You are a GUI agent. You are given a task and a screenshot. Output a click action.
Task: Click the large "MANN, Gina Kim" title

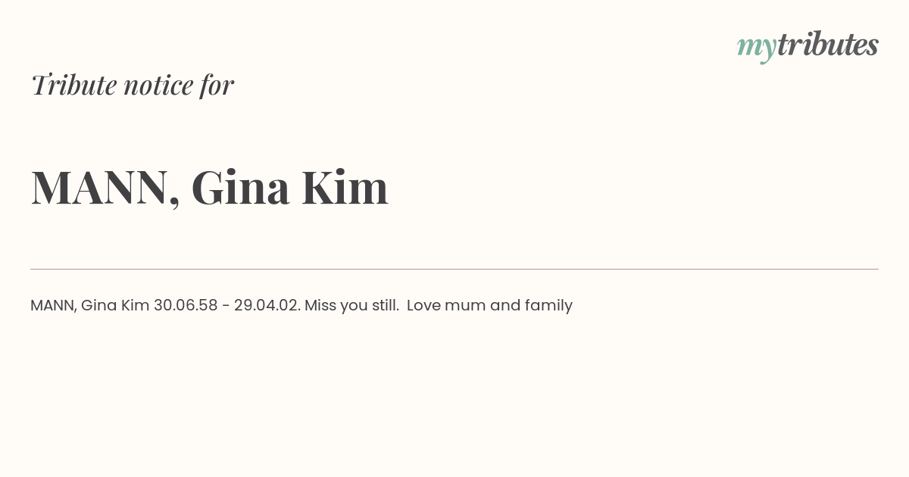(x=210, y=187)
